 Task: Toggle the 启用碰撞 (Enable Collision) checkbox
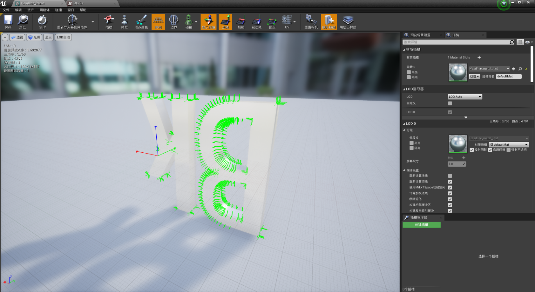(490, 150)
